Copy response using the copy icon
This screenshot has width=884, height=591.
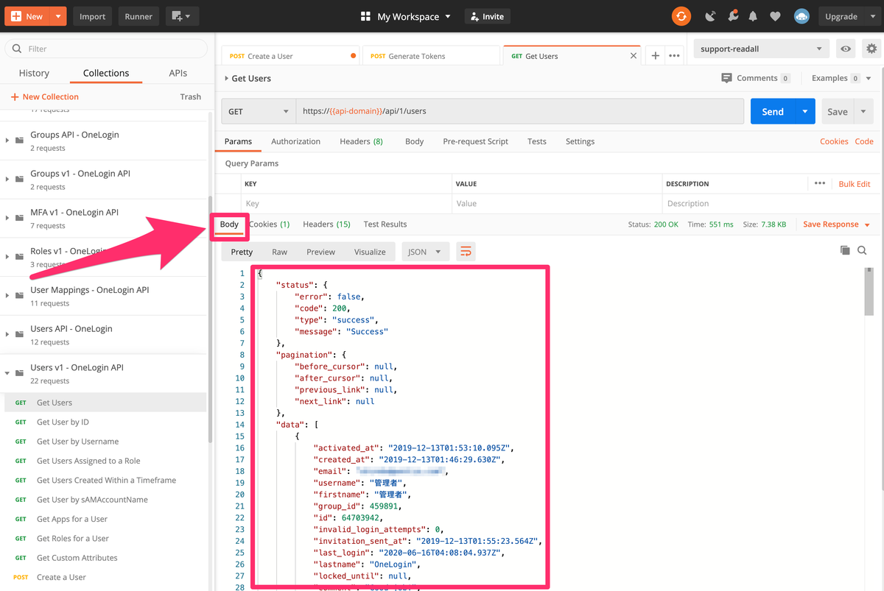(x=845, y=251)
